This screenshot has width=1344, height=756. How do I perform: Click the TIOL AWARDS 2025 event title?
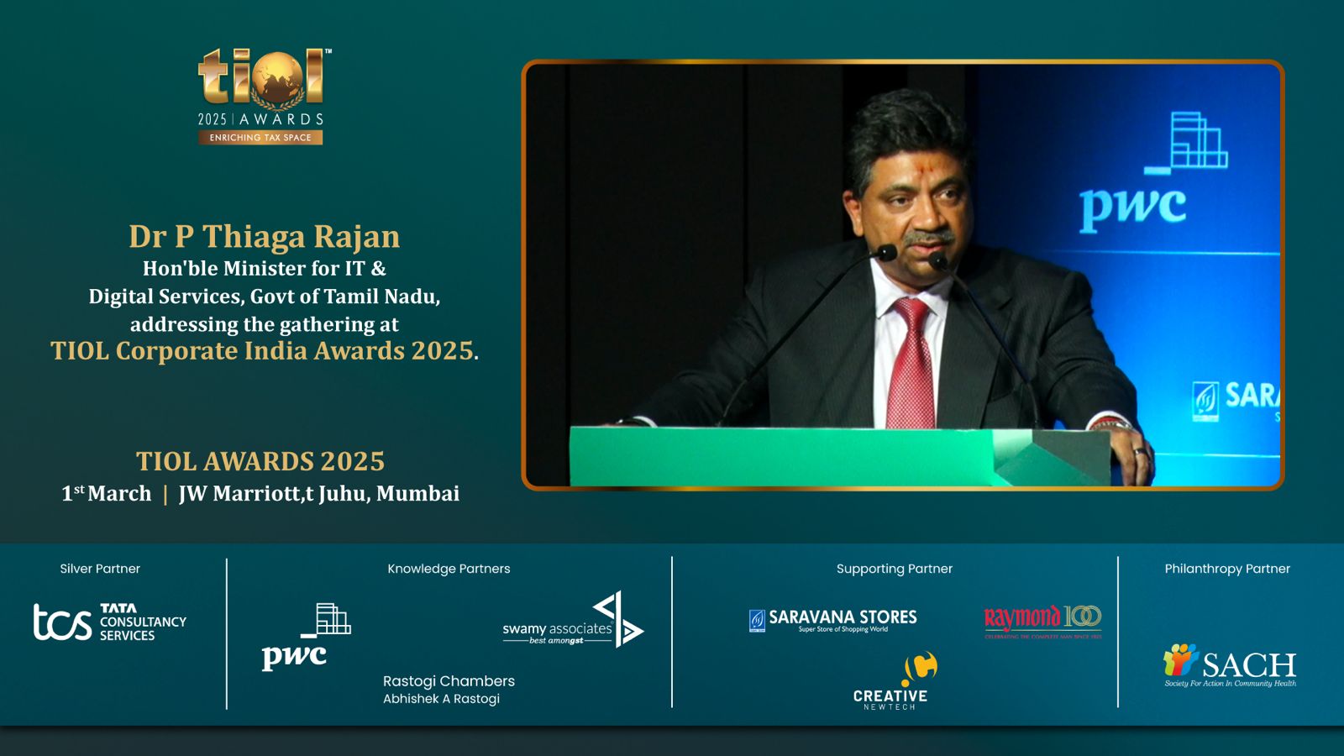click(x=260, y=461)
